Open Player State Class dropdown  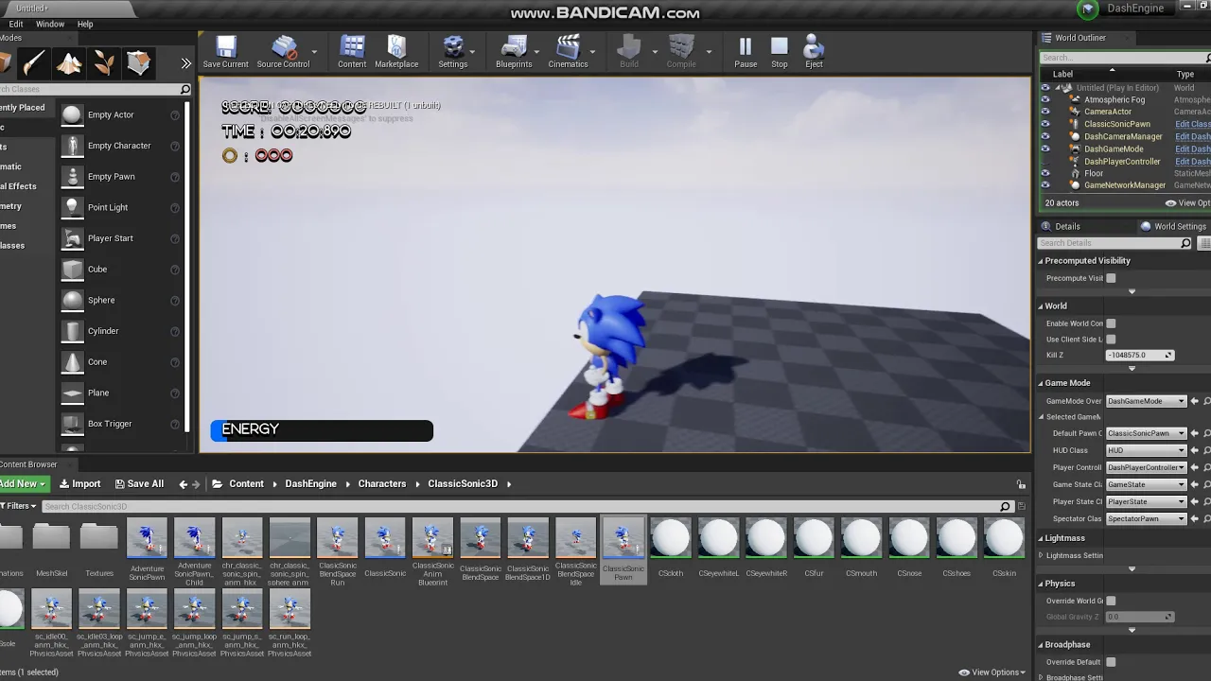(1146, 501)
